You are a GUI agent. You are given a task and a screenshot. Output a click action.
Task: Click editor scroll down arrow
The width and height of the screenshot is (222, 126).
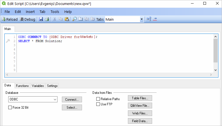(x=215, y=70)
